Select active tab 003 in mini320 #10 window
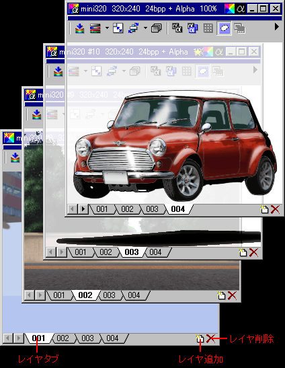This screenshot has width=285, height=368. (x=132, y=252)
